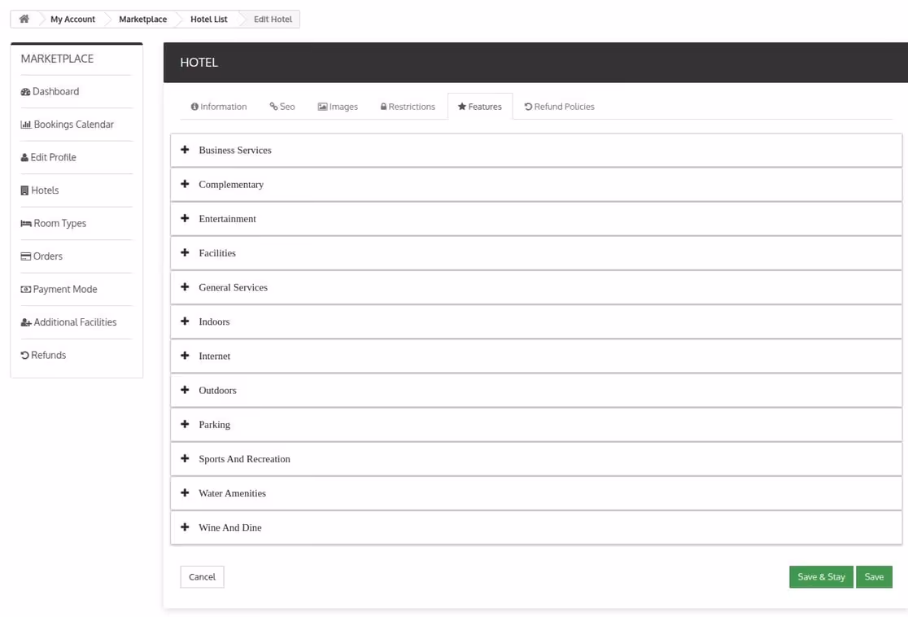
Task: Click the Dashboard gauge icon in sidebar
Action: point(25,91)
